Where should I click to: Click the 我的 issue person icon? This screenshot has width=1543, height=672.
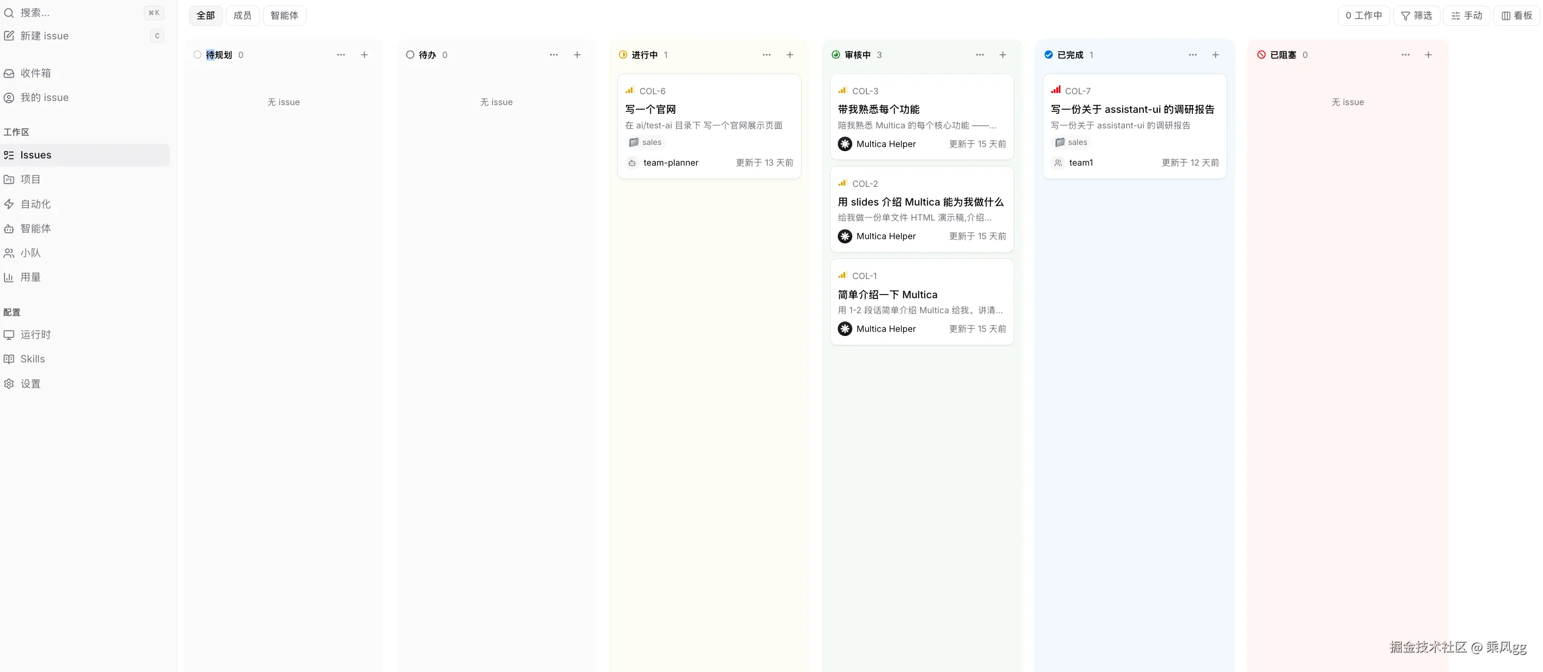pyautogui.click(x=9, y=98)
